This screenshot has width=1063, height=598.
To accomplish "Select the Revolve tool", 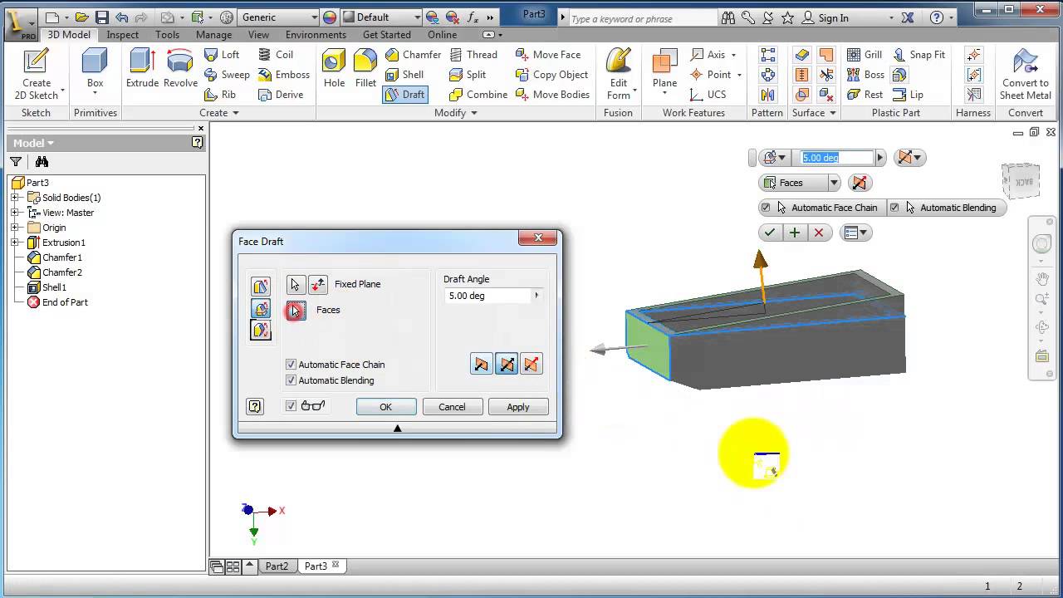I will (180, 68).
